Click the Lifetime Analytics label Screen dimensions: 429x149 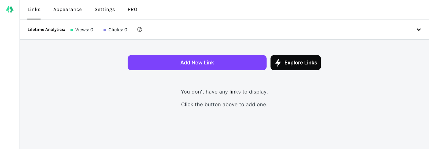click(x=46, y=29)
